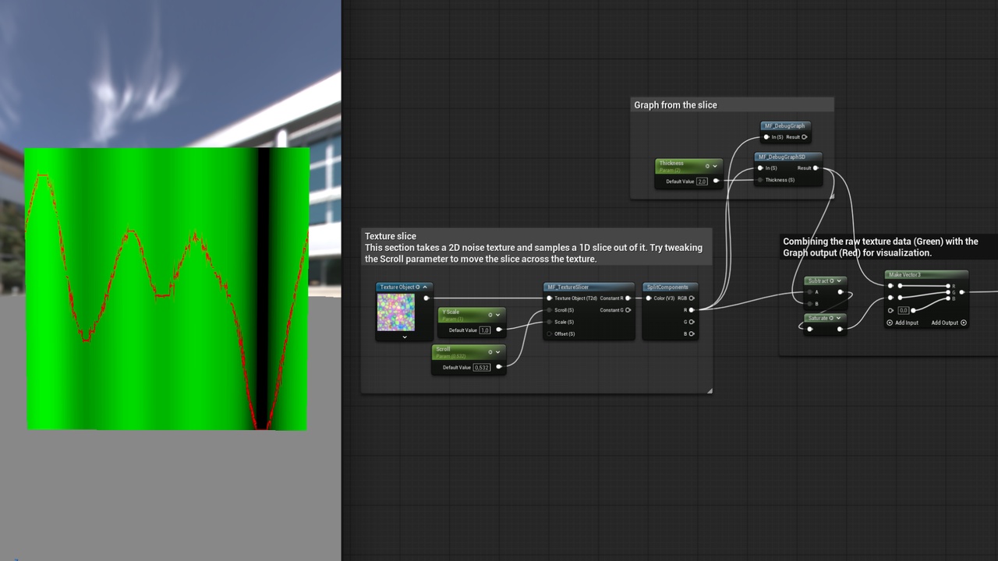Expand the Scroll node chevron
This screenshot has width=998, height=561.
497,352
